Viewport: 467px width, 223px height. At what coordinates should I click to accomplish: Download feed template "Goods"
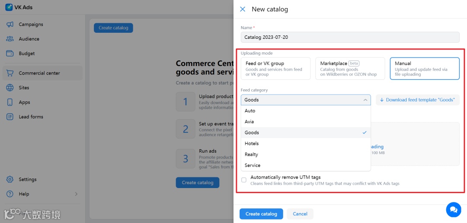[418, 100]
